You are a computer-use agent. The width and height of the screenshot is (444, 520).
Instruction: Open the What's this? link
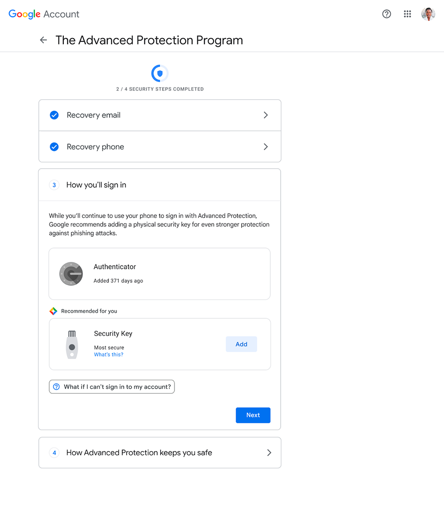[x=108, y=355]
